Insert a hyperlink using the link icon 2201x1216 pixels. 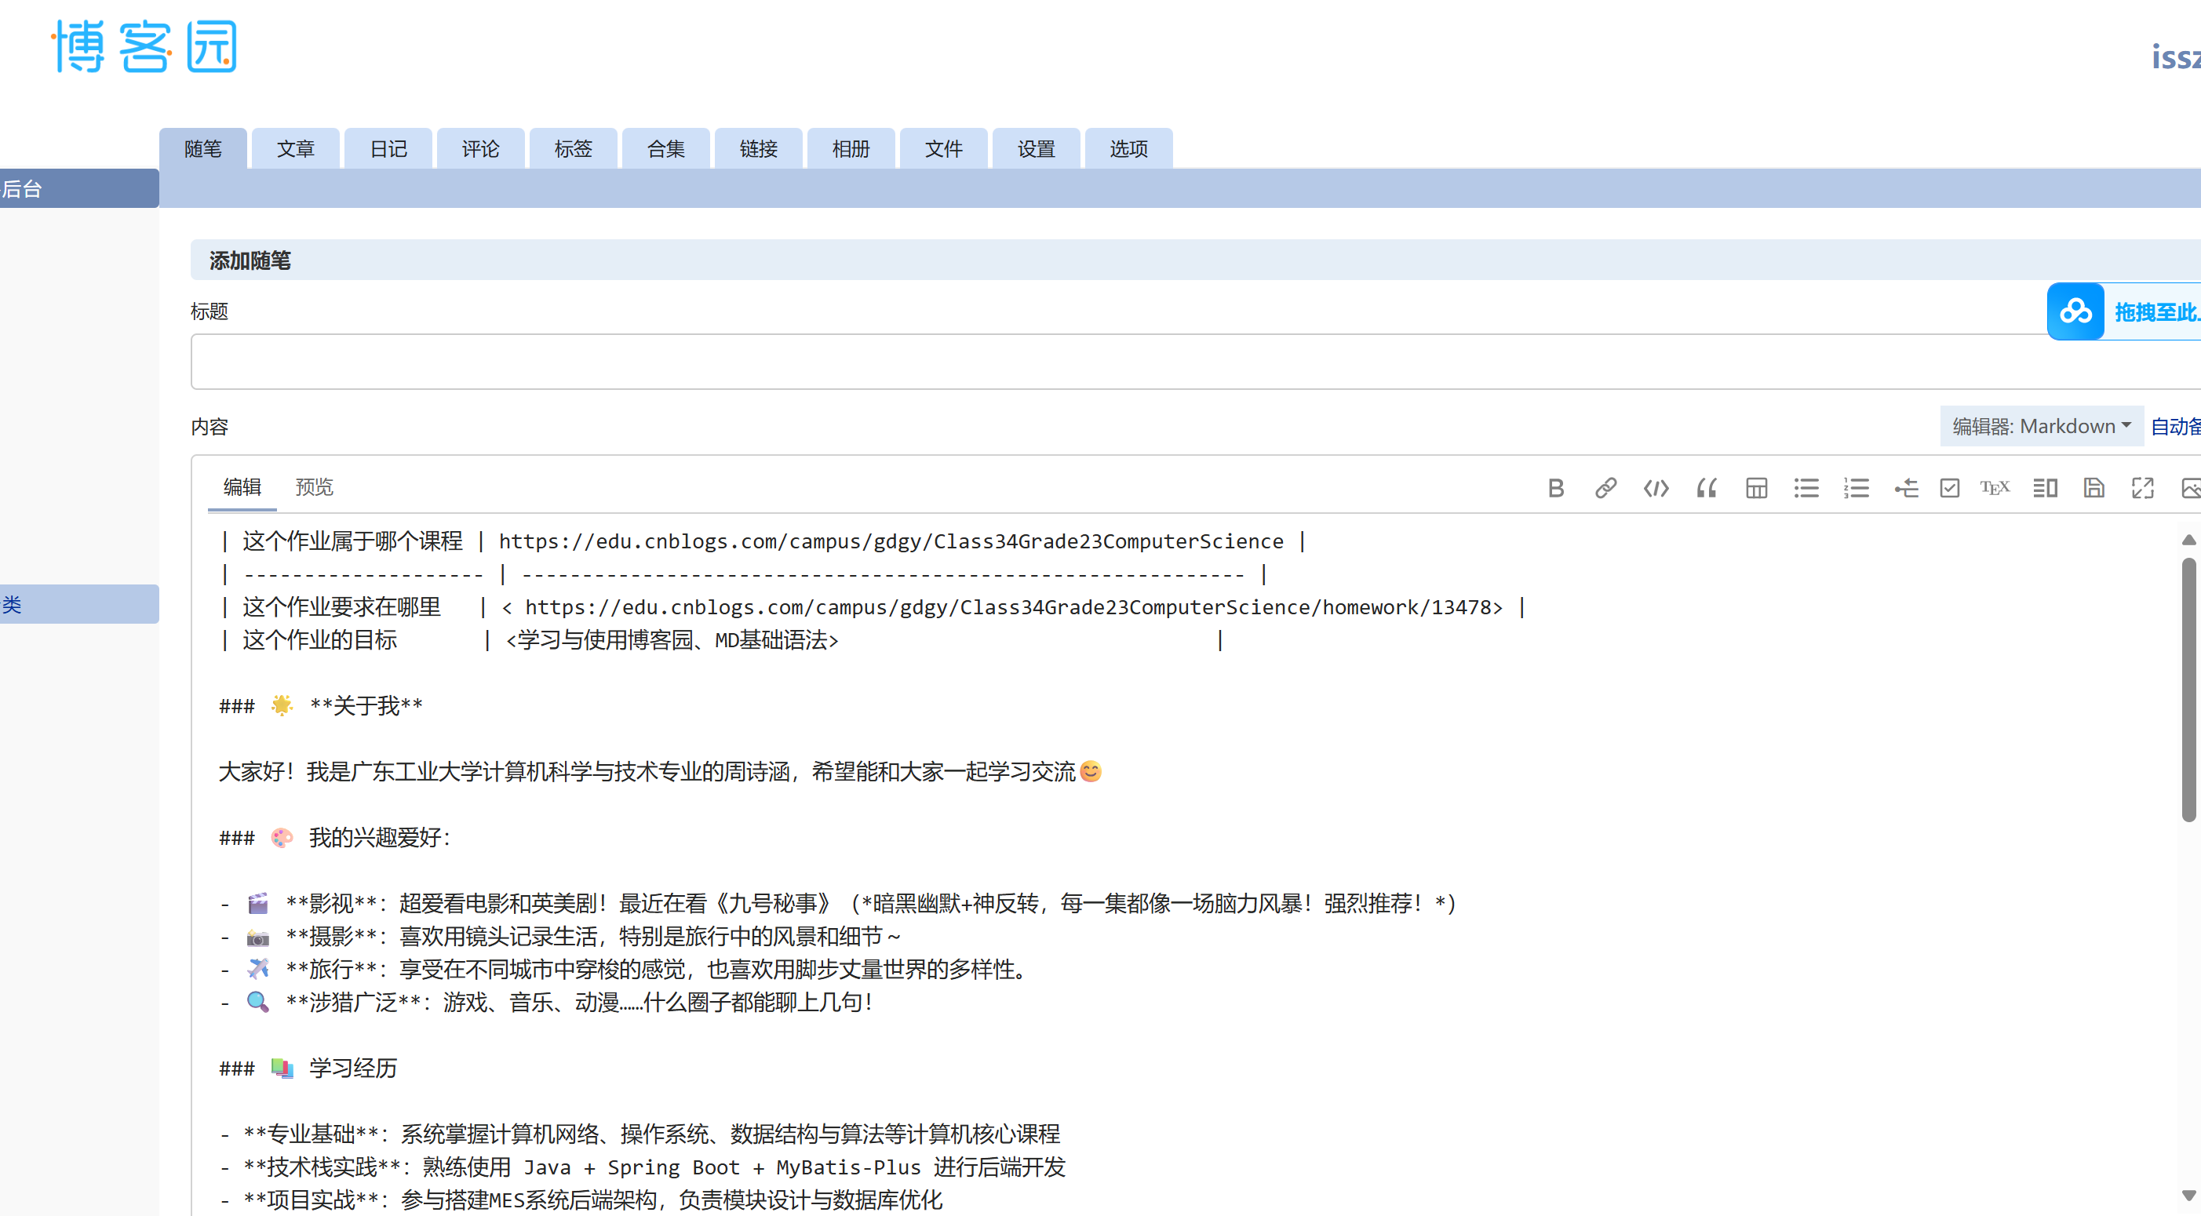[1605, 488]
